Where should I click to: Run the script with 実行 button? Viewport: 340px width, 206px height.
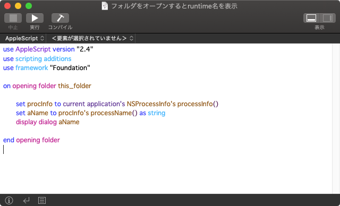(35, 18)
